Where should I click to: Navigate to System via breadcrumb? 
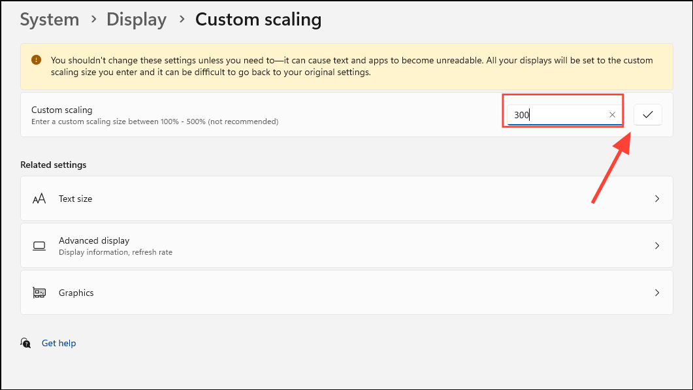[x=49, y=20]
